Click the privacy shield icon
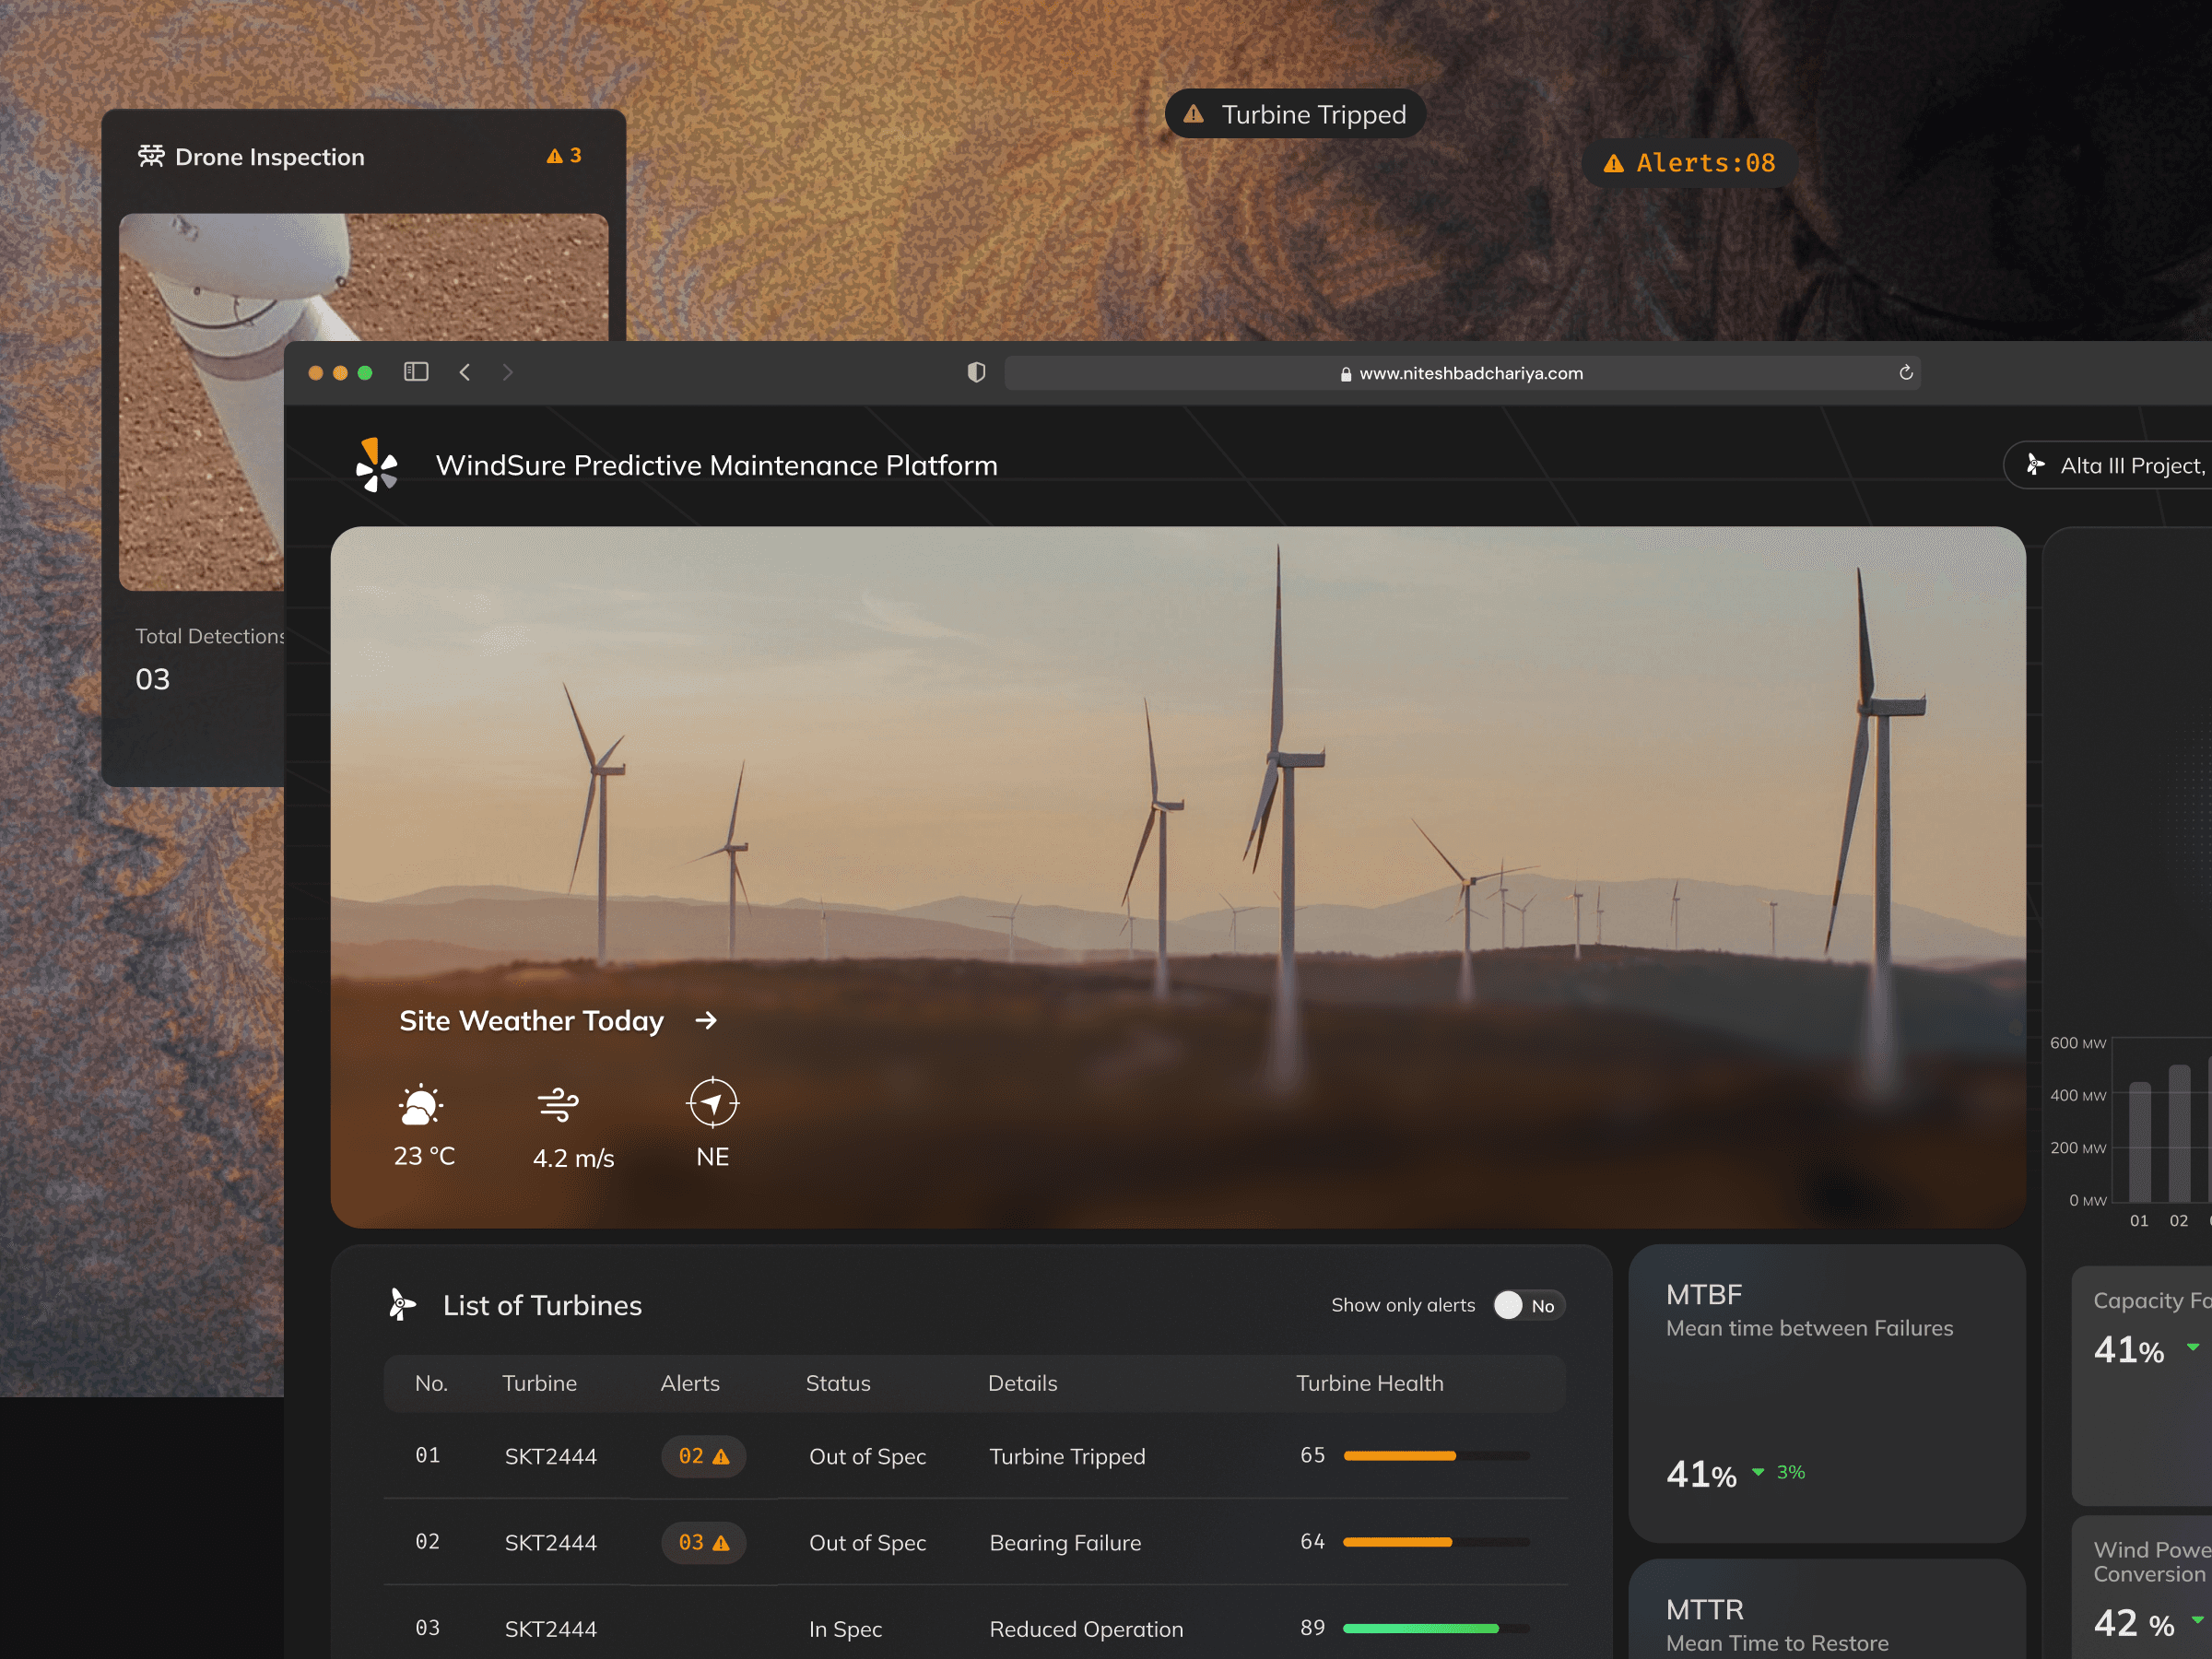The width and height of the screenshot is (2212, 1659). pyautogui.click(x=976, y=372)
